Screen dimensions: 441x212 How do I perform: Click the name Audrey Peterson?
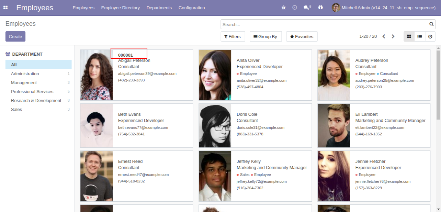point(372,60)
